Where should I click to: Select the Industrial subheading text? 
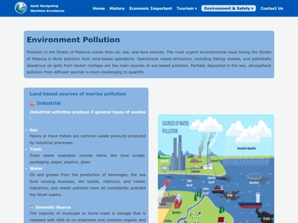(x=49, y=103)
